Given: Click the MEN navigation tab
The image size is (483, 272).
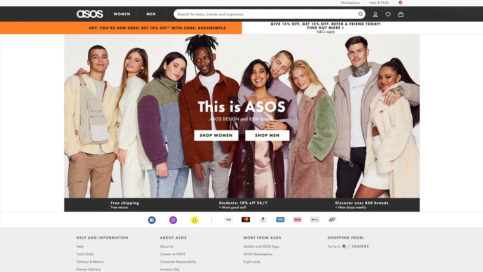Looking at the screenshot, I should click(x=151, y=14).
